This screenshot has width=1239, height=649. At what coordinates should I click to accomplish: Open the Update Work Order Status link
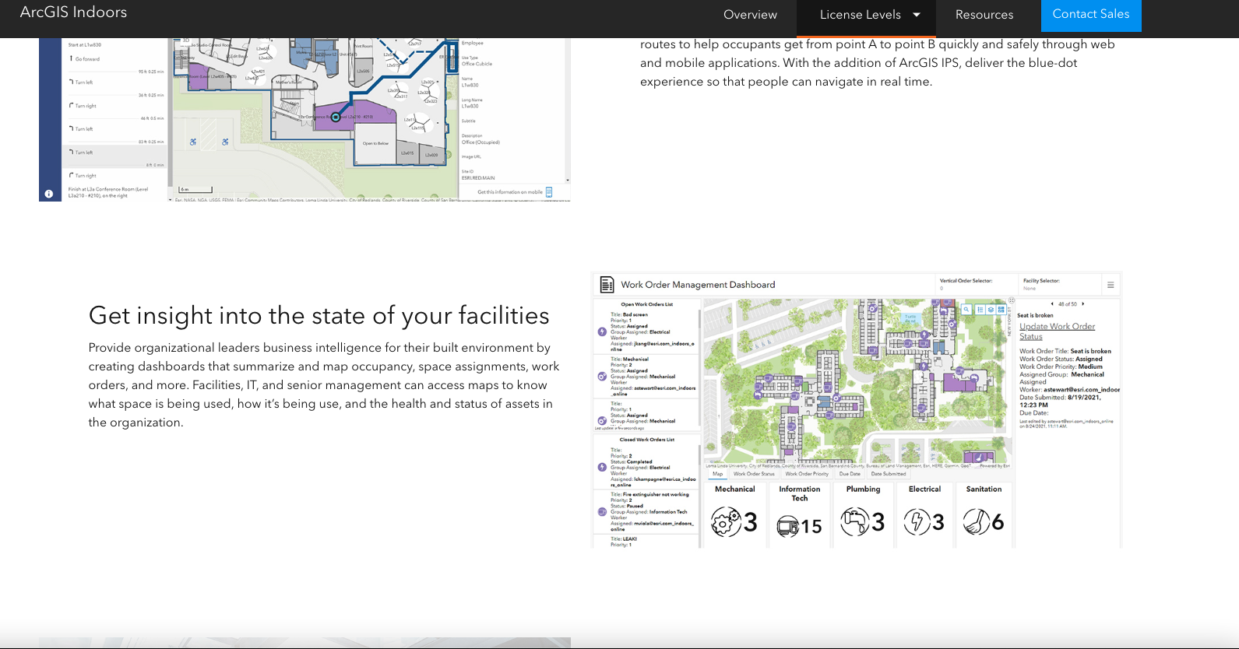coord(1057,332)
